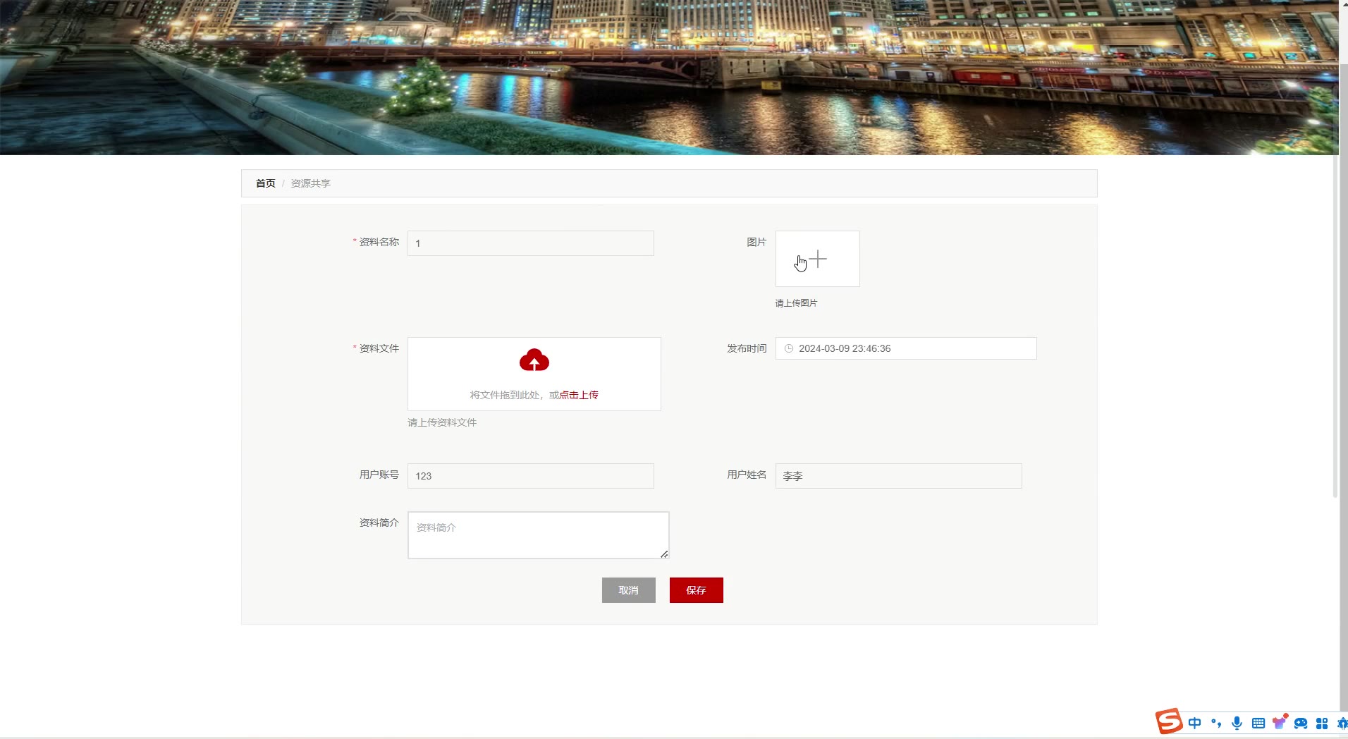Click the 图片 field label
The width and height of the screenshot is (1348, 739).
coord(756,242)
